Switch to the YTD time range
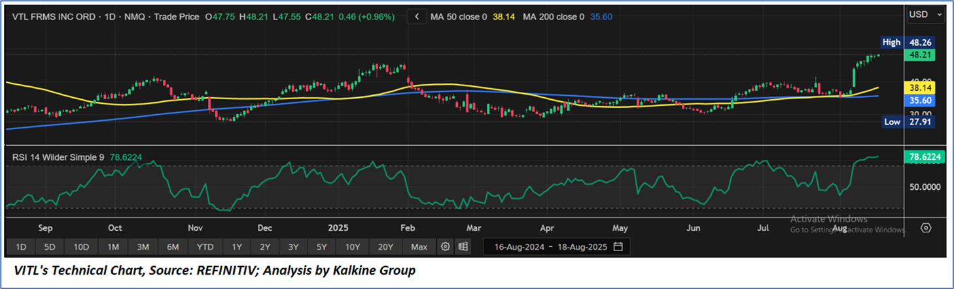954x289 pixels. pyautogui.click(x=205, y=247)
